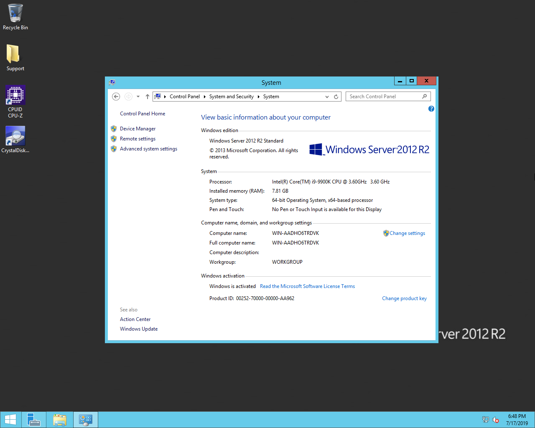
Task: Expand the root breadcrumb arrow
Action: point(165,97)
